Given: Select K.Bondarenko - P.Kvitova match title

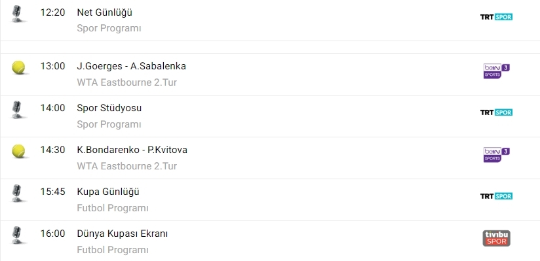Looking at the screenshot, I should click(132, 150).
